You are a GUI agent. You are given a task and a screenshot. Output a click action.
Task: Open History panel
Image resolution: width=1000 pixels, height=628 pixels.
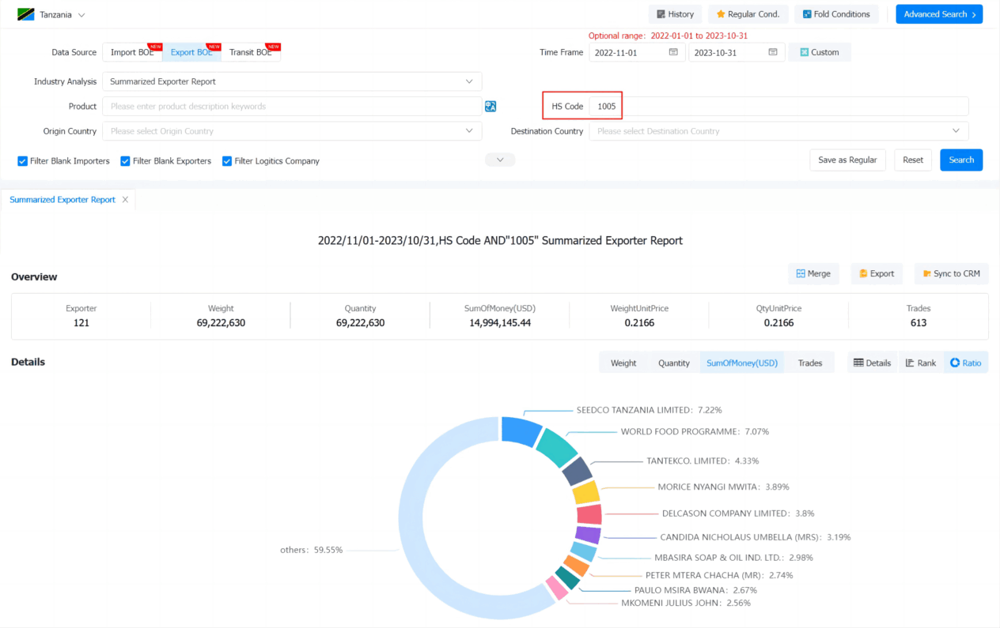674,14
